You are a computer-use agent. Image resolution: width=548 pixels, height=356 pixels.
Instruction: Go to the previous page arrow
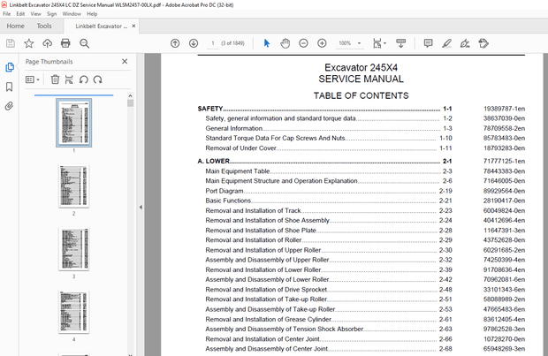tap(175, 43)
